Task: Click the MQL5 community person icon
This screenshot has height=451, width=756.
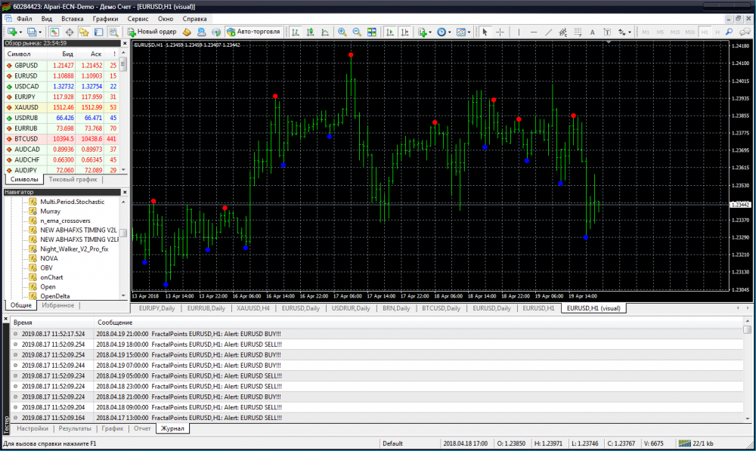Action: (x=202, y=32)
